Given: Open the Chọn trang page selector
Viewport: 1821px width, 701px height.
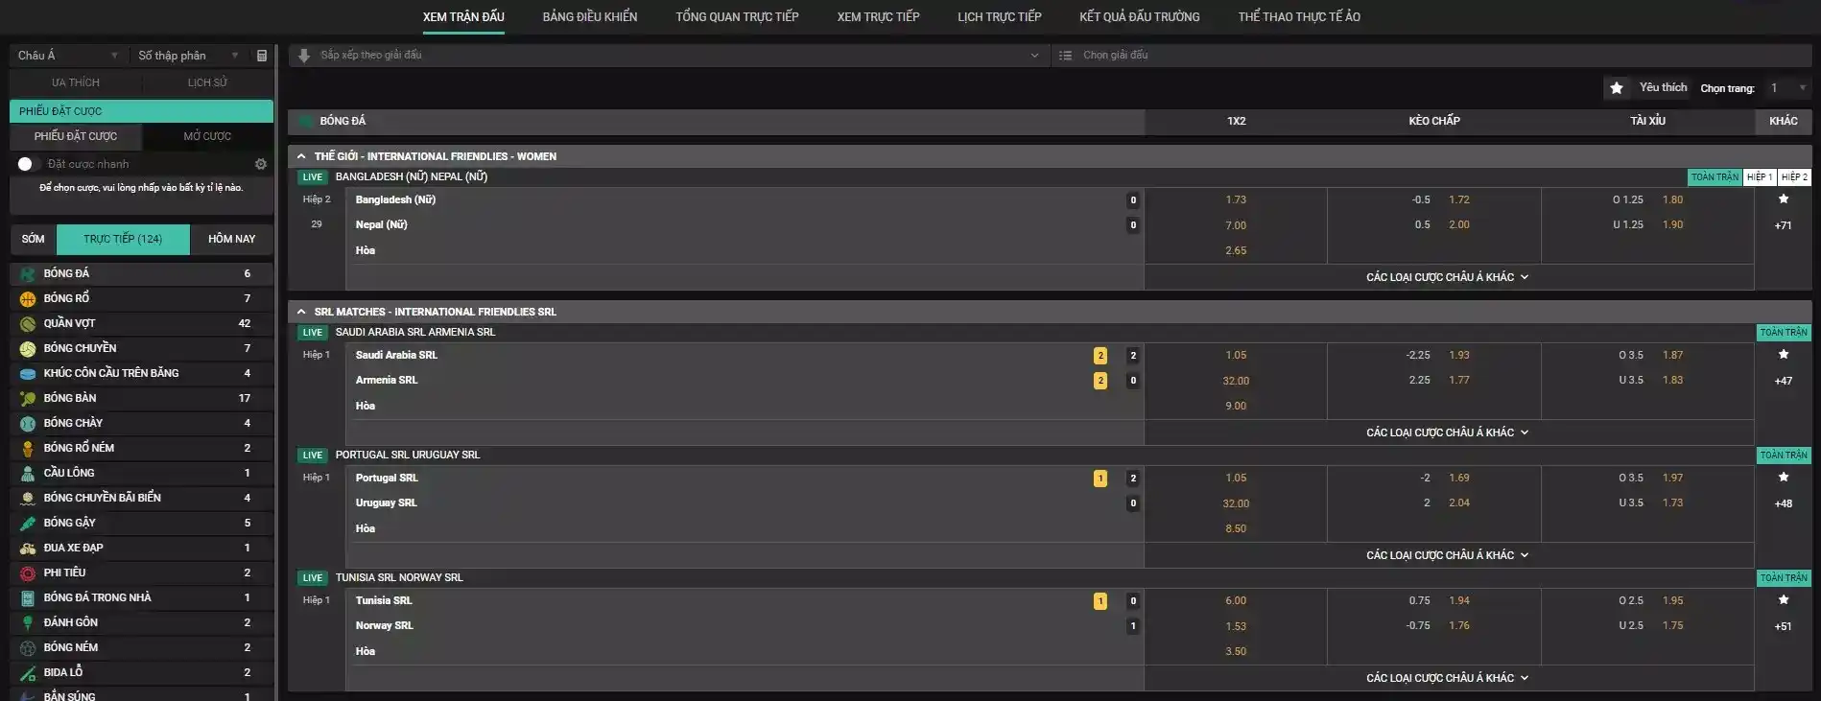Looking at the screenshot, I should tap(1786, 88).
